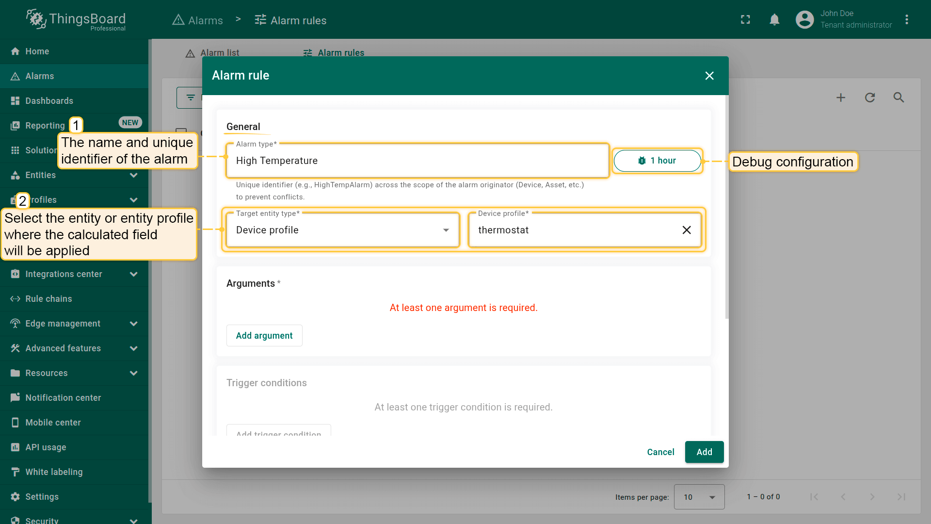
Task: Click the refresh icon in table toolbar
Action: tap(870, 98)
